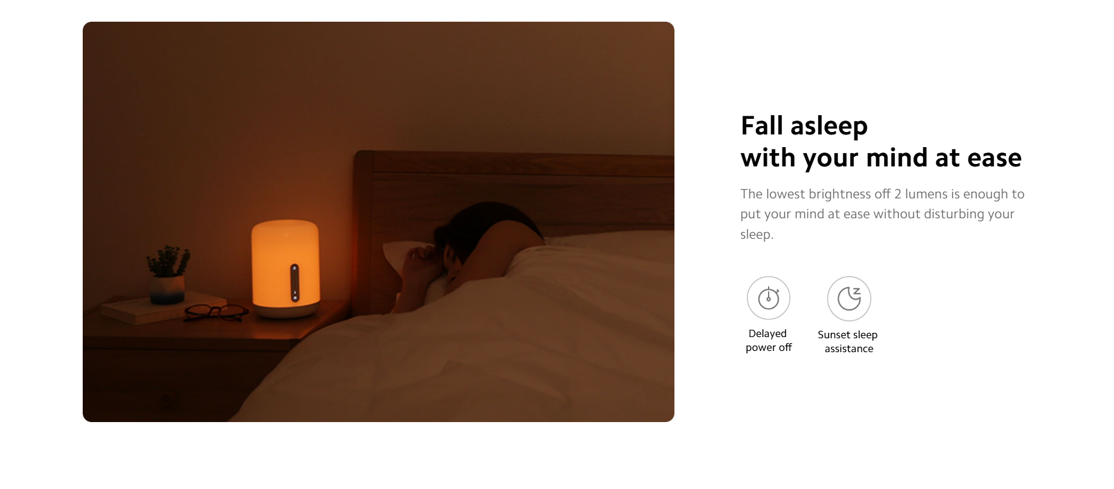
Task: Click the paragraph line "put your mind at ease"
Action: click(877, 214)
